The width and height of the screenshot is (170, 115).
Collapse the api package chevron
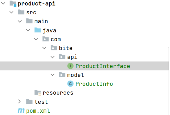coord(53,57)
